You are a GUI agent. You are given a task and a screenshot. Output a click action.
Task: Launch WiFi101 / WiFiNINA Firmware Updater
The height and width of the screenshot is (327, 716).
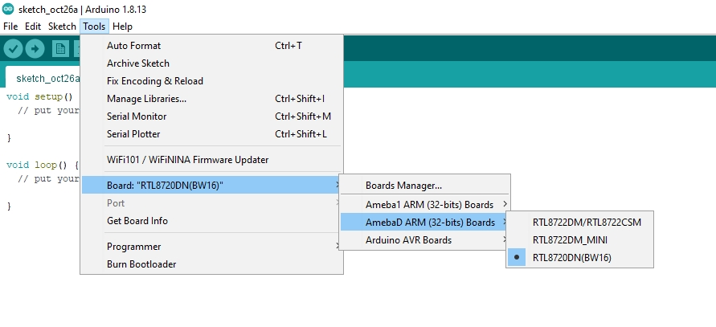point(212,160)
